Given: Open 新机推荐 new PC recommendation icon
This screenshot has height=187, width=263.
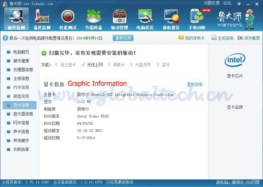Looking at the screenshot, I should point(171,19).
